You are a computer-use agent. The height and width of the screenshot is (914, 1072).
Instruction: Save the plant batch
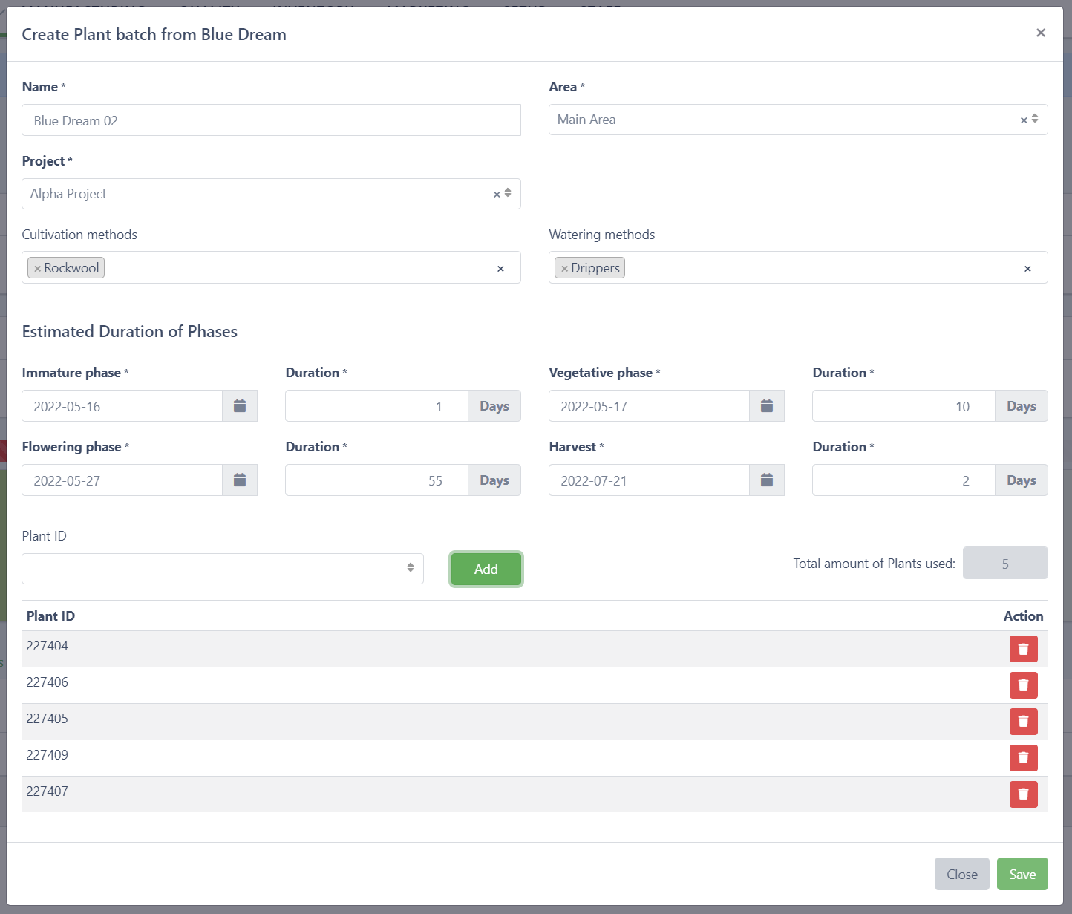(x=1022, y=874)
